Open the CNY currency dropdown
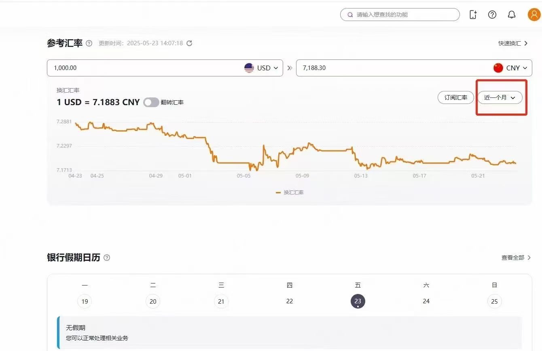Image resolution: width=542 pixels, height=351 pixels. [511, 68]
